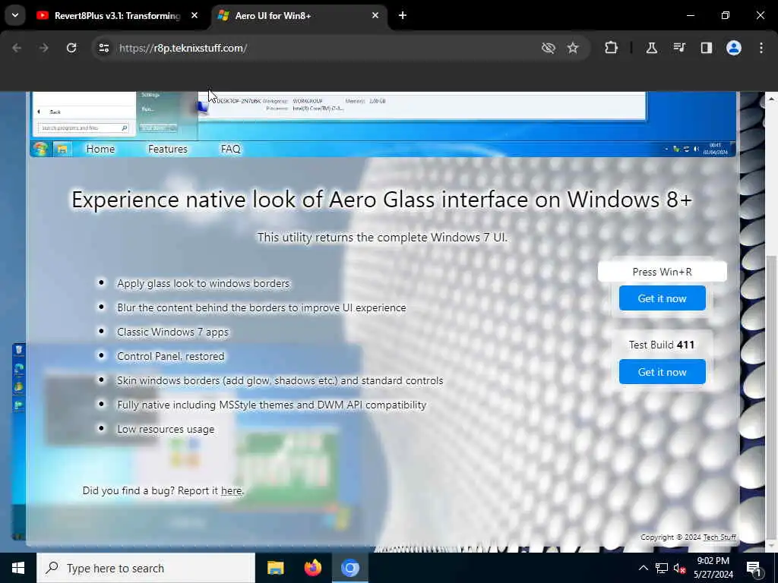
Task: Close the Revert8Plus YouTube tab
Action: [194, 15]
